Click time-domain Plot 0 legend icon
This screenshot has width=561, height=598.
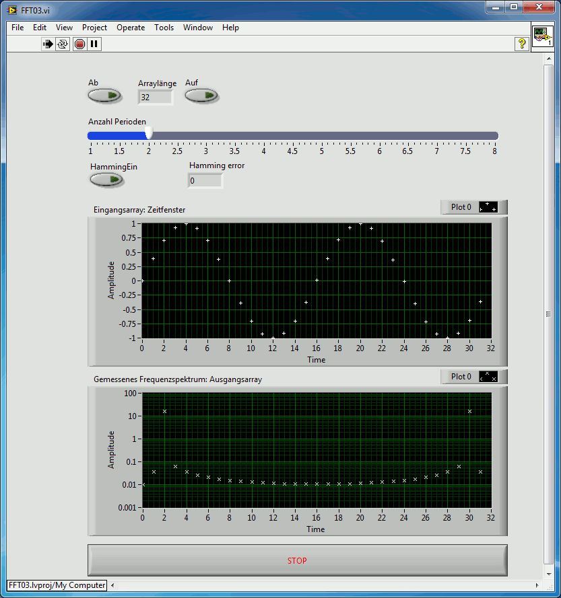coord(488,207)
